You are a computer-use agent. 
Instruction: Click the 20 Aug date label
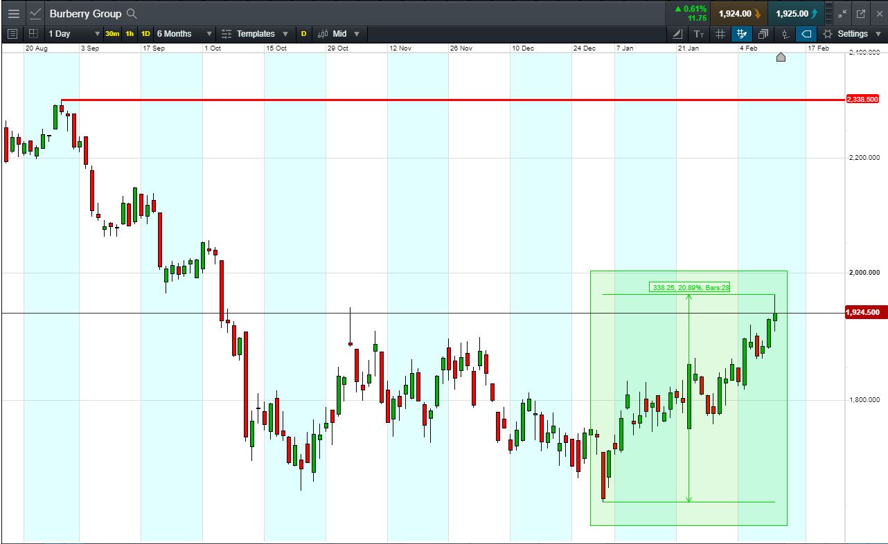coord(36,48)
